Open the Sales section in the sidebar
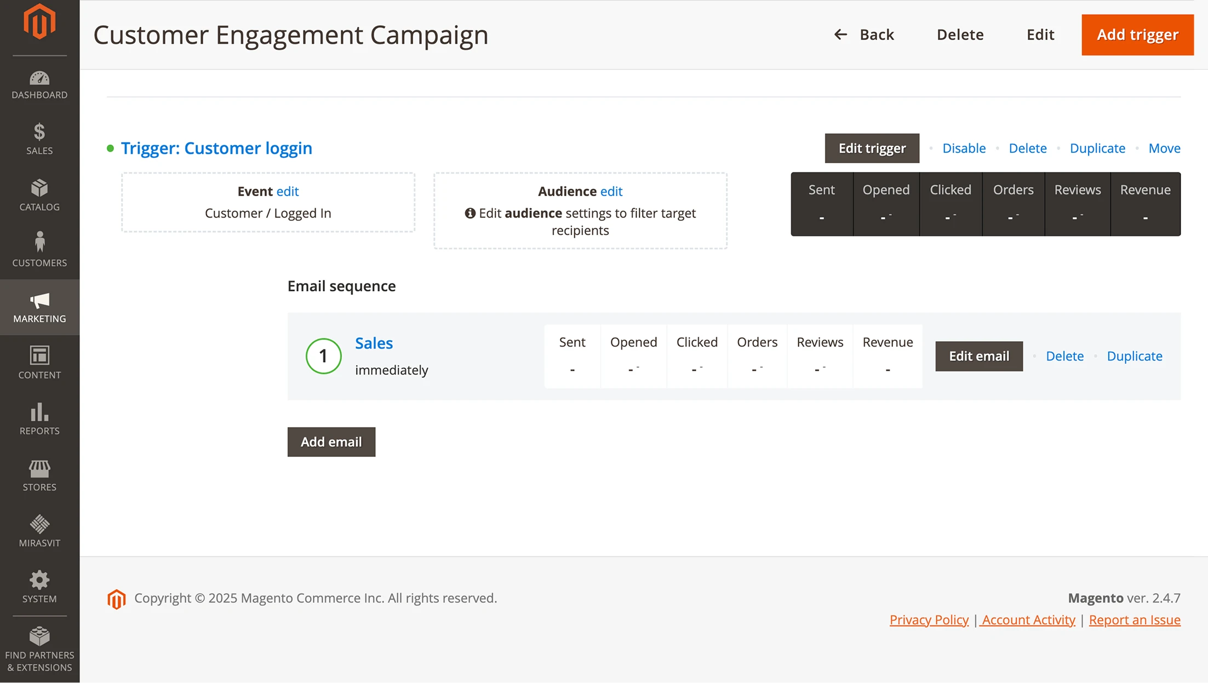1208x683 pixels. [x=39, y=139]
